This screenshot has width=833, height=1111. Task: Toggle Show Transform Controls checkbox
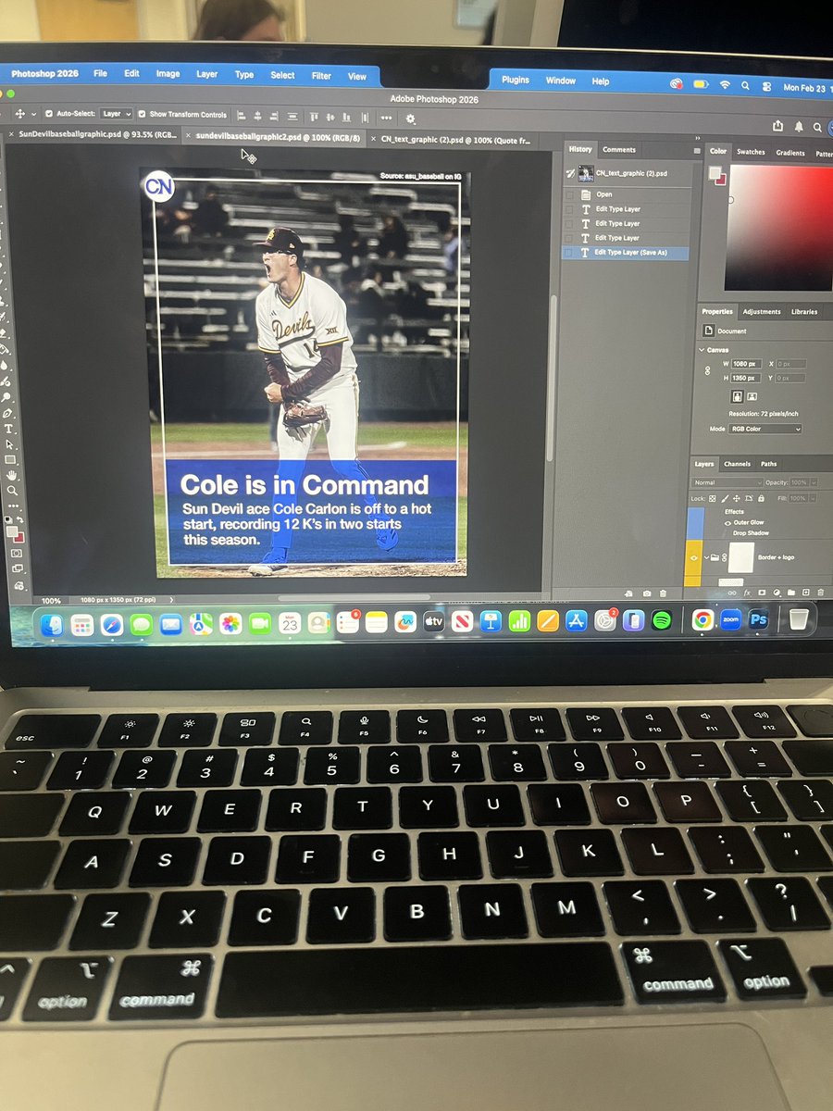tap(142, 115)
